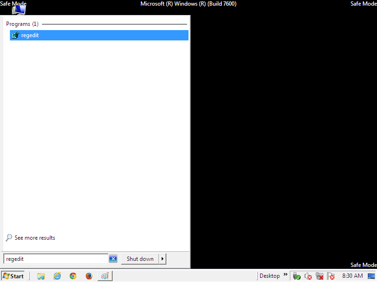The height and width of the screenshot is (282, 377).
Task: Open the Action Center flag icon
Action: [331, 276]
